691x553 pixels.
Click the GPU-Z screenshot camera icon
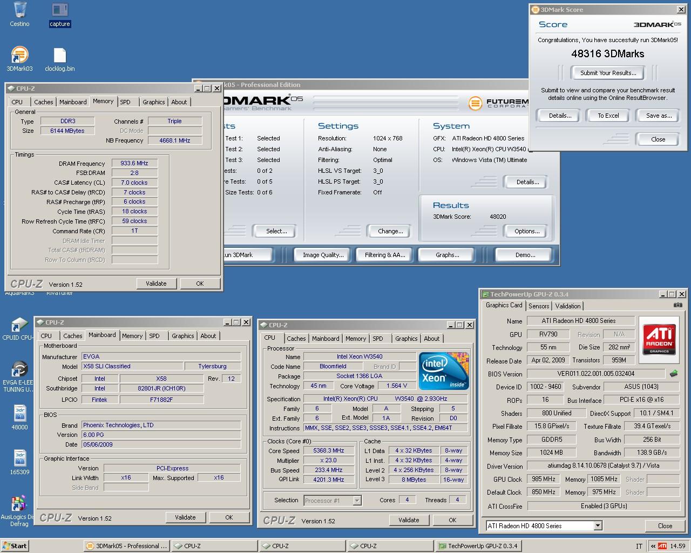click(x=678, y=305)
